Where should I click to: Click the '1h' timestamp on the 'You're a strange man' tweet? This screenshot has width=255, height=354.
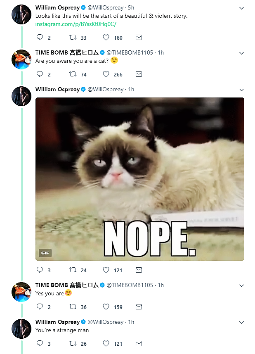coord(131,322)
